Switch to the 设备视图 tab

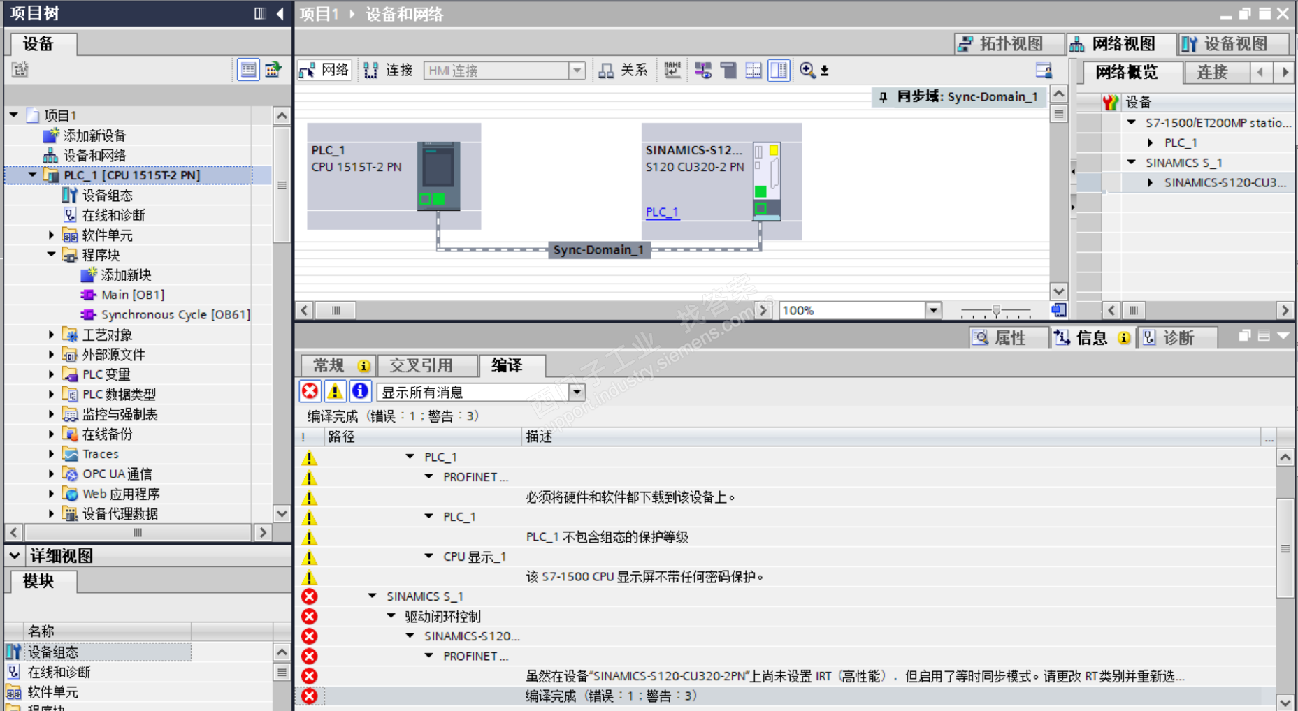tap(1234, 44)
